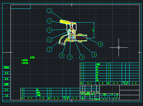Pick the callout circle labeled 5

(49, 49)
